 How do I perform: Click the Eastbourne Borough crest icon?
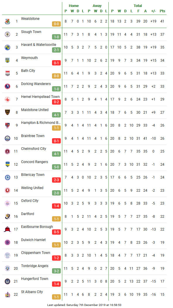8,229
